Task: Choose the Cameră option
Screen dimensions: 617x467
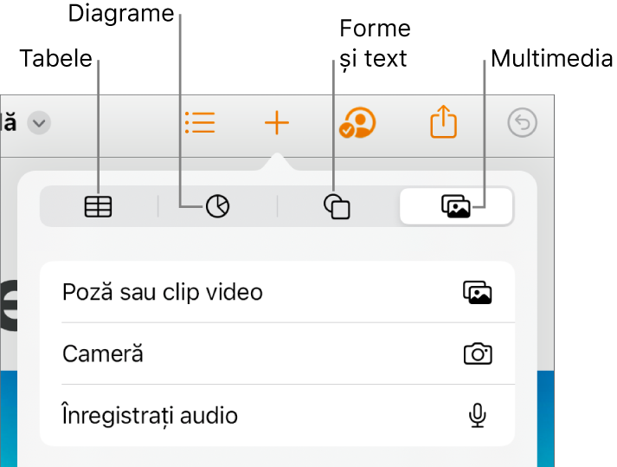Action: coord(278,353)
